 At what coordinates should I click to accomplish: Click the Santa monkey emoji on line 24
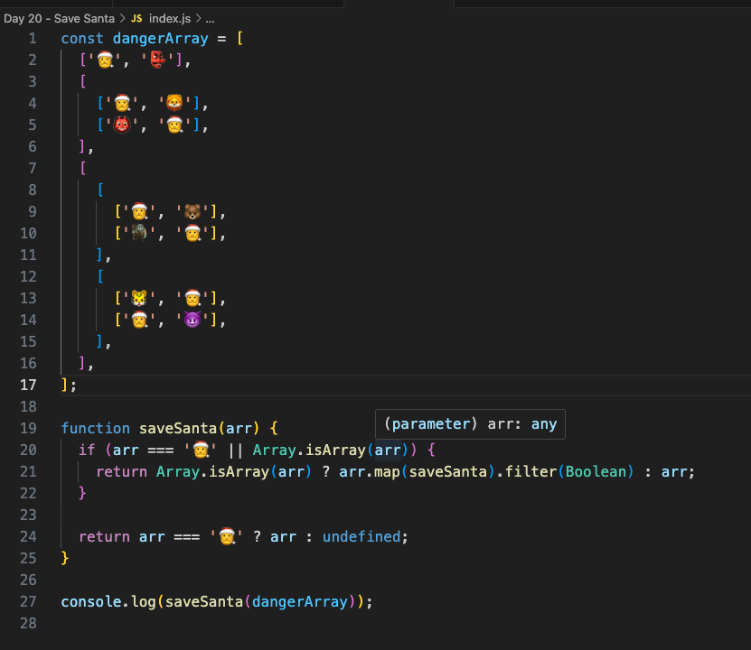(227, 536)
